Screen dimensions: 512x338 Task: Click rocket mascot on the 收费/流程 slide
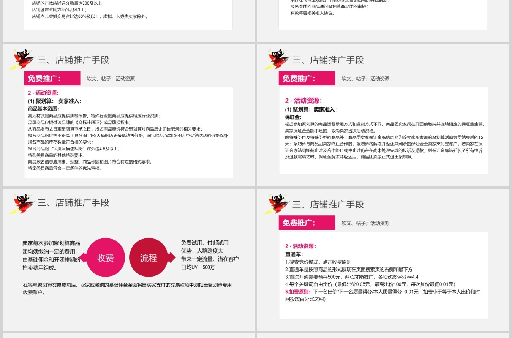tap(22, 204)
